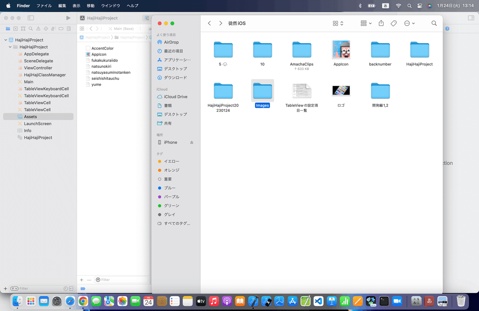Screen dimensions: 479x311
Task: Collapse the top HajiHajiProject root in the navigator
Action: point(6,40)
